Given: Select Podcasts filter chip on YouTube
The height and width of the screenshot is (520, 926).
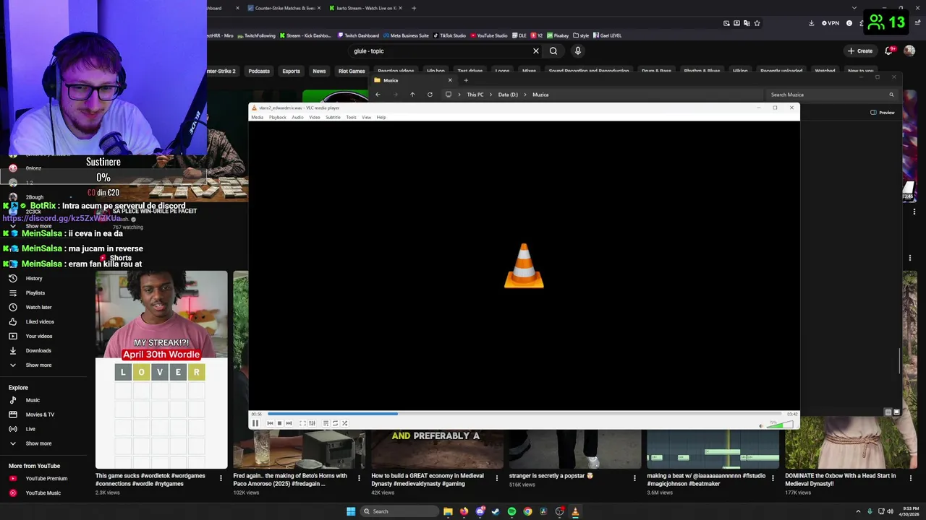Looking at the screenshot, I should (x=259, y=71).
